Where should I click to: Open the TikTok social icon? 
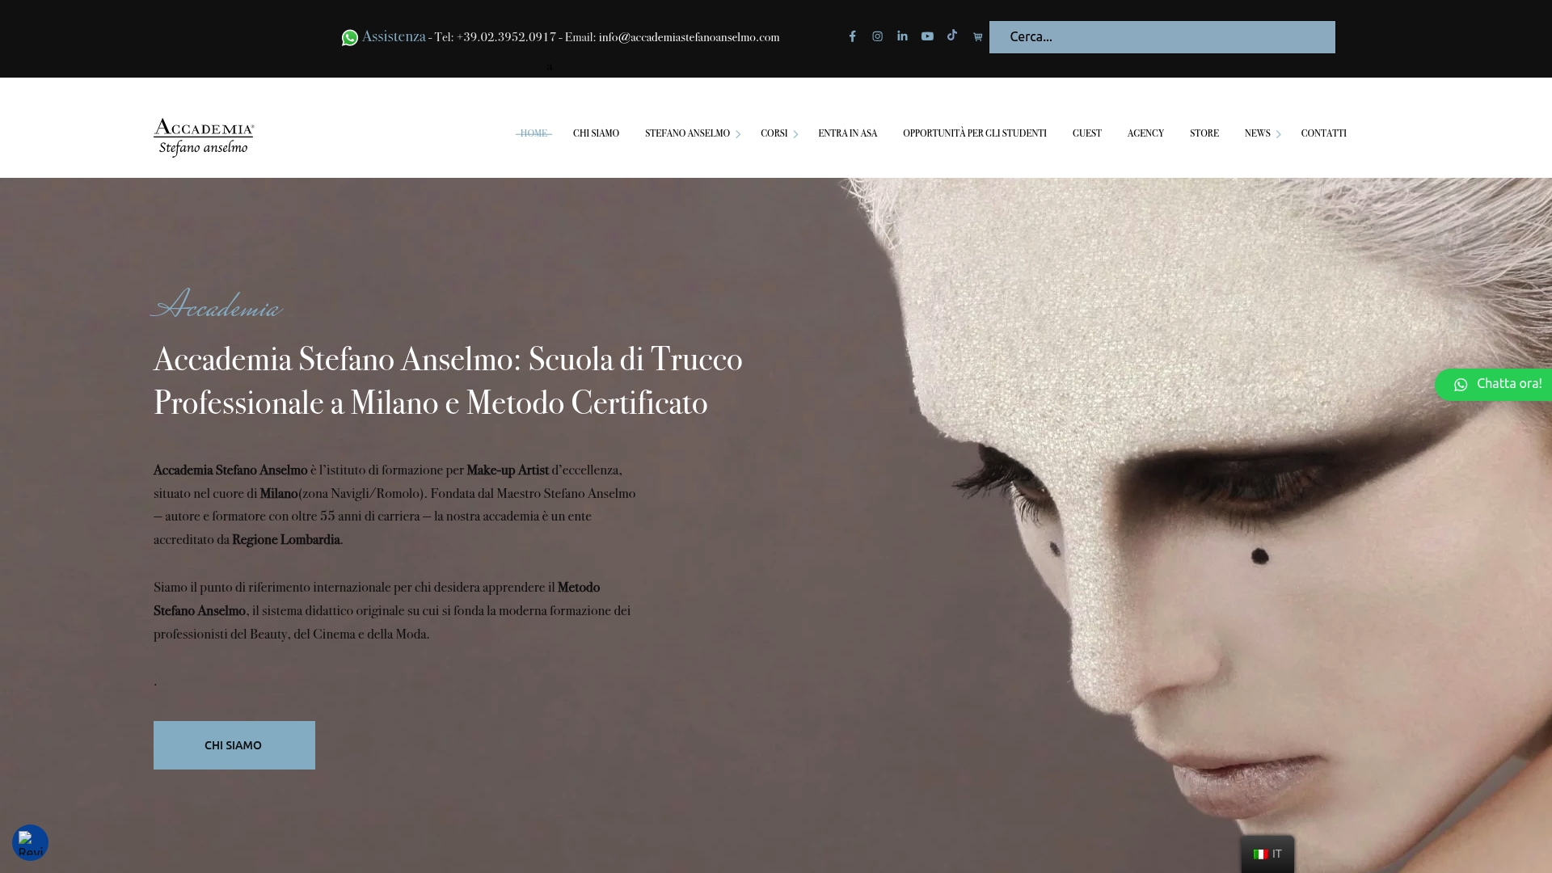point(952,36)
